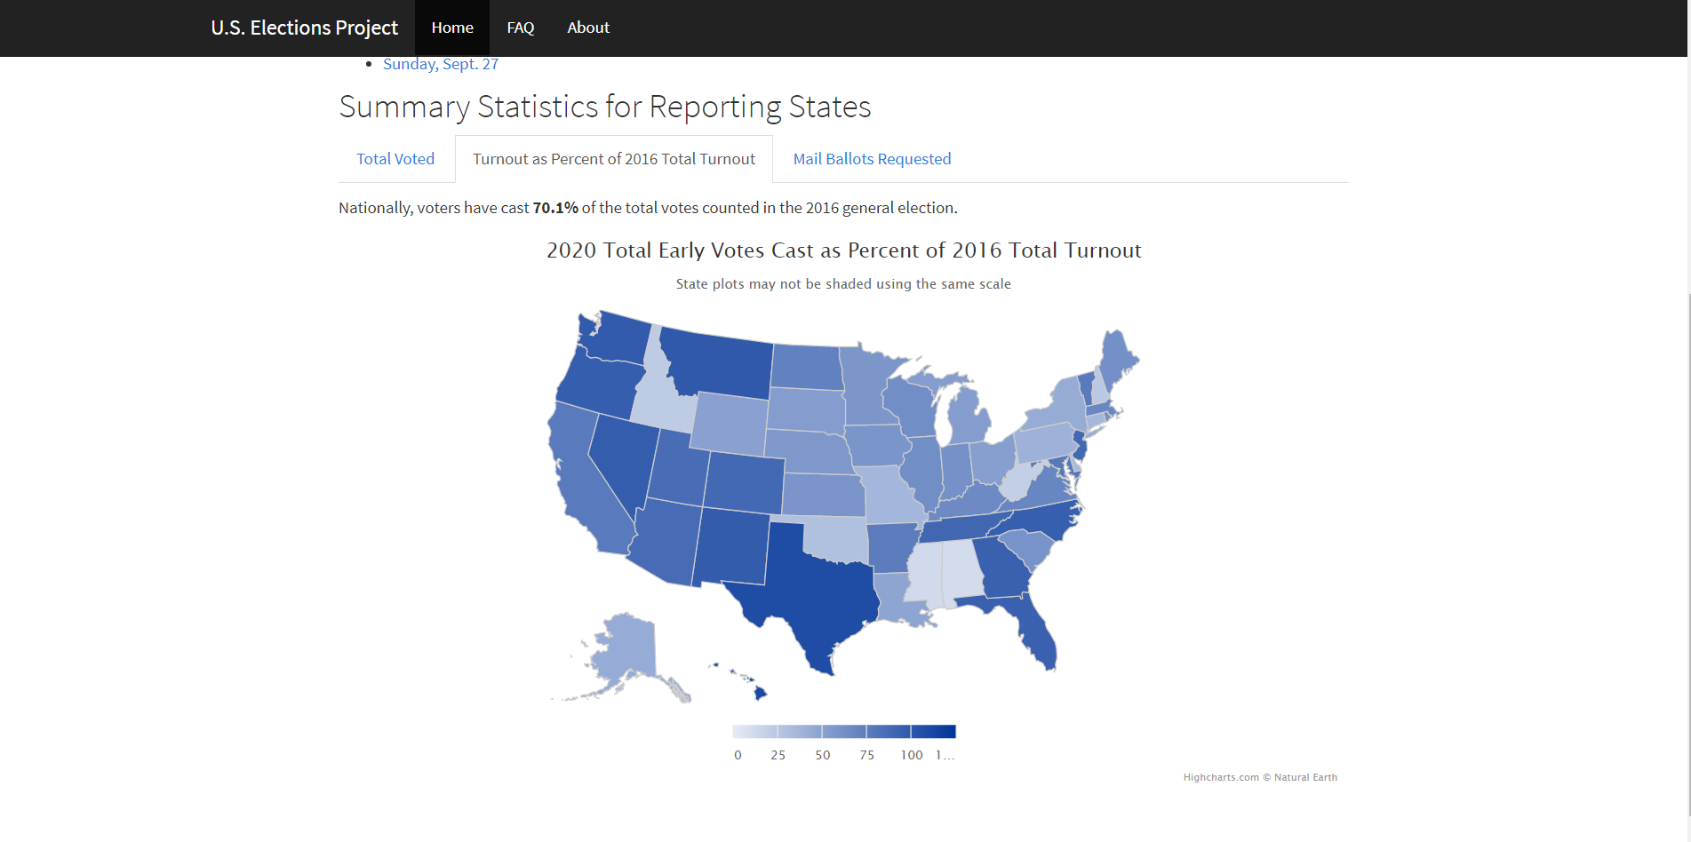Choose North Dakota on the map
Viewport: 1691px width, 842px height.
[807, 367]
